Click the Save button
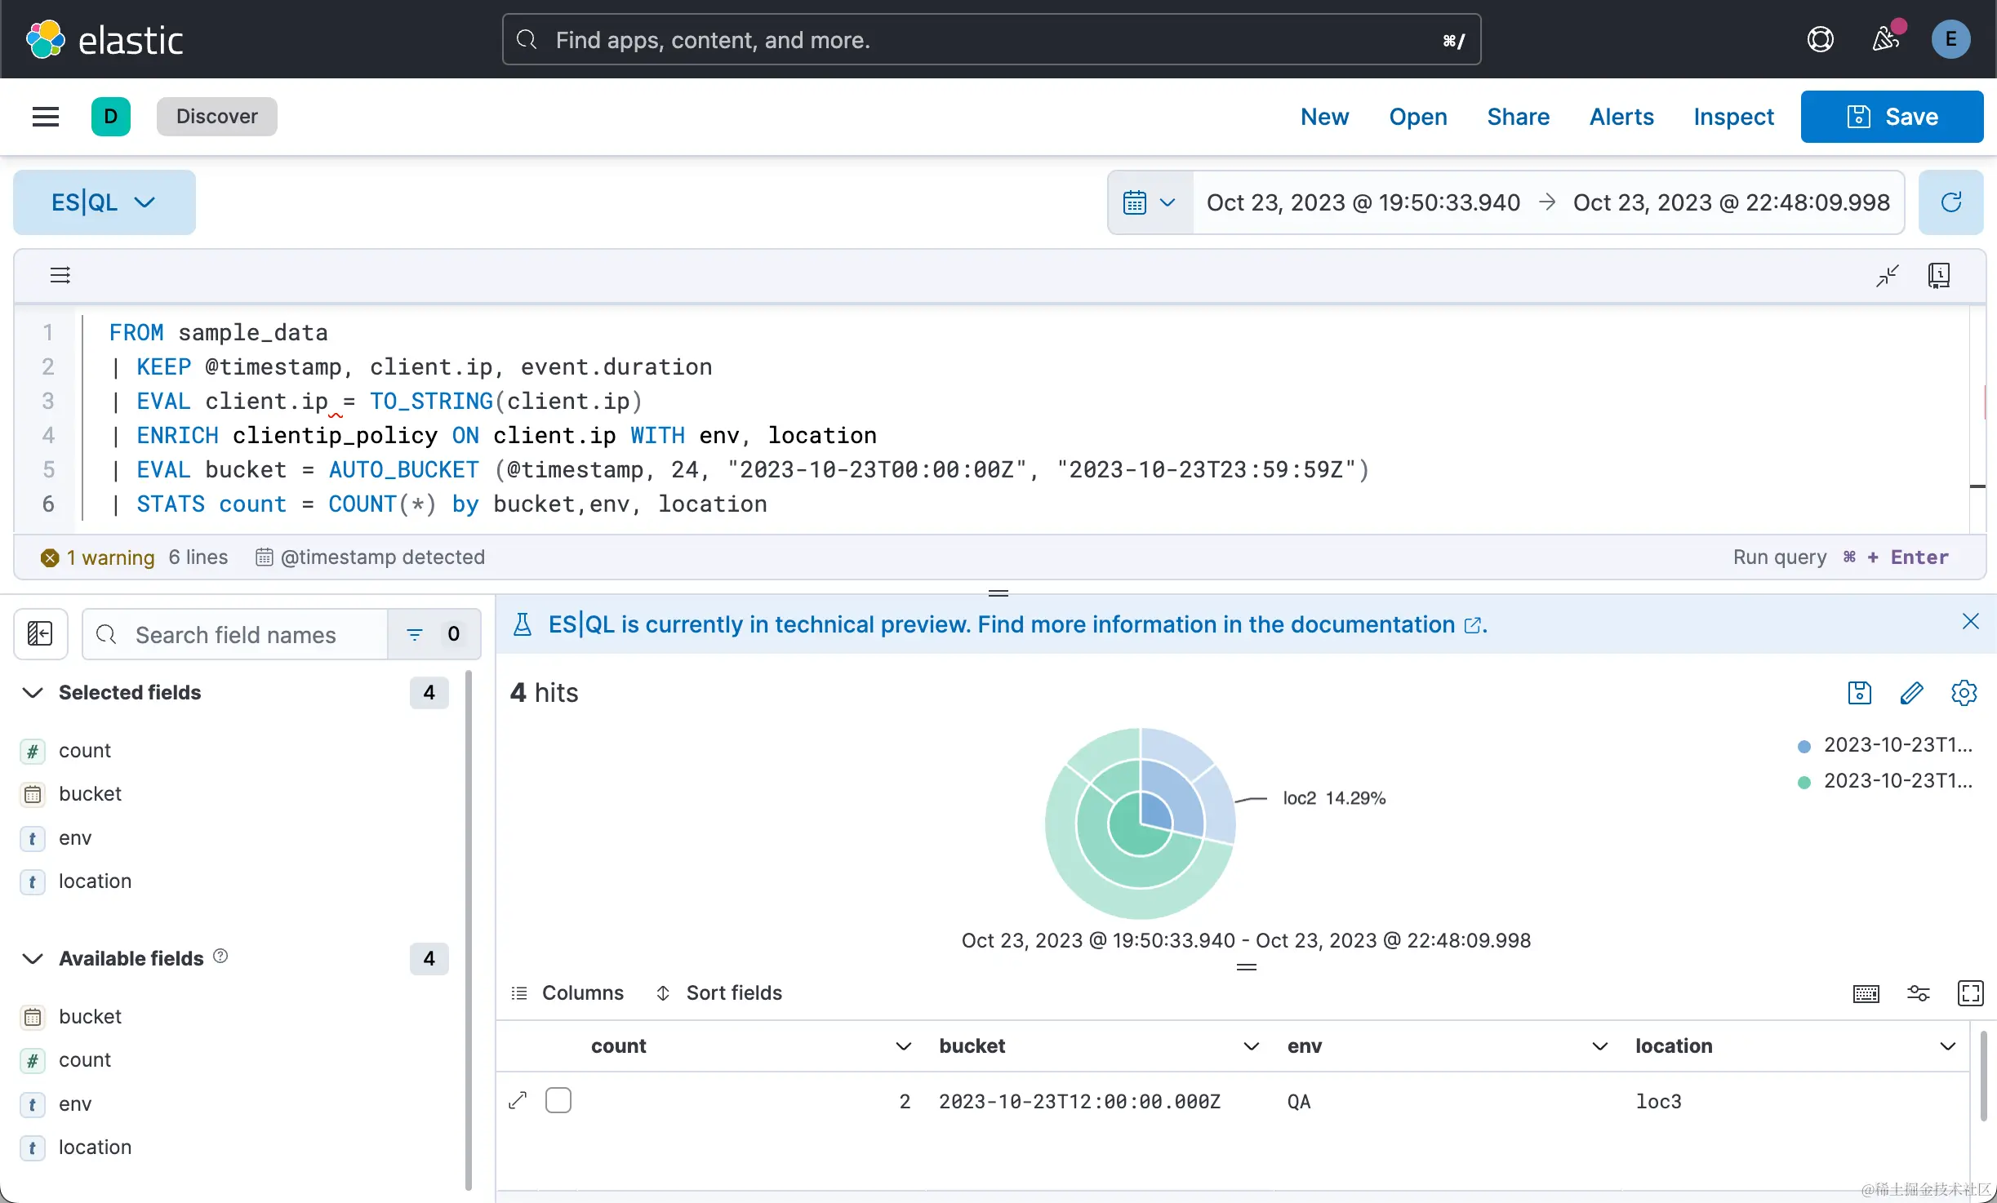 [x=1892, y=117]
